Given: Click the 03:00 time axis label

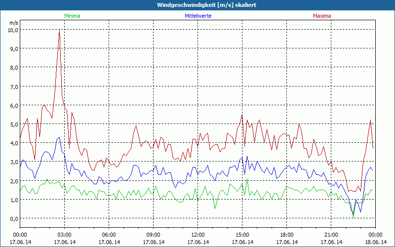Looking at the screenshot, I should click(65, 235).
